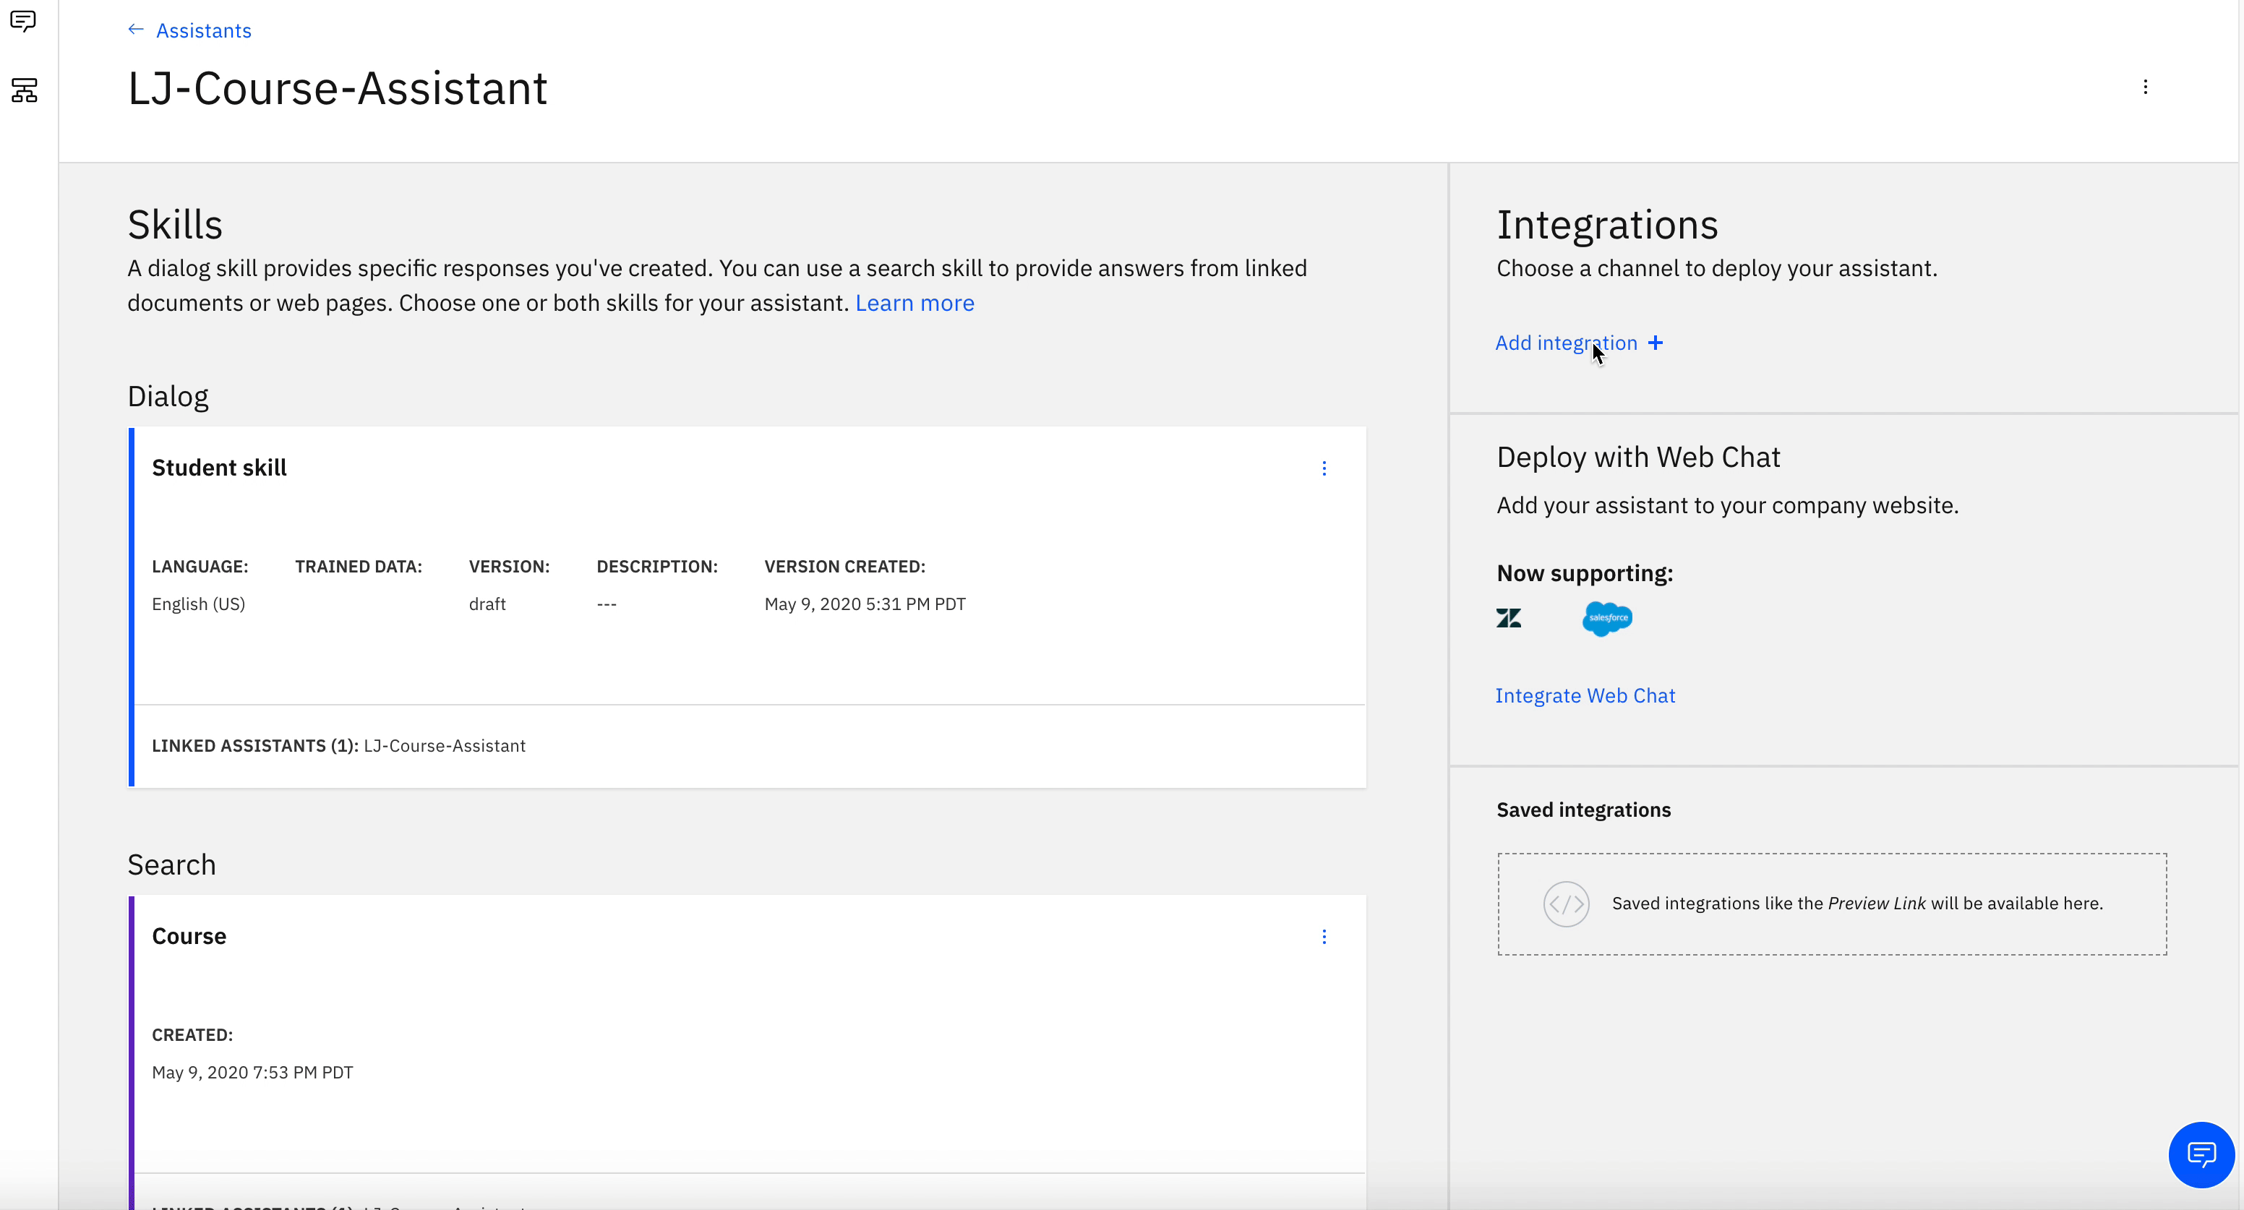Image resolution: width=2244 pixels, height=1210 pixels.
Task: Click the Zendesk logo icon
Action: tap(1509, 619)
